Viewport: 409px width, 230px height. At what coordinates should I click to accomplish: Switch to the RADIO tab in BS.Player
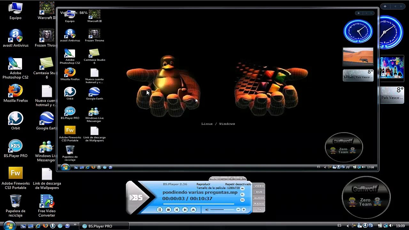click(259, 204)
